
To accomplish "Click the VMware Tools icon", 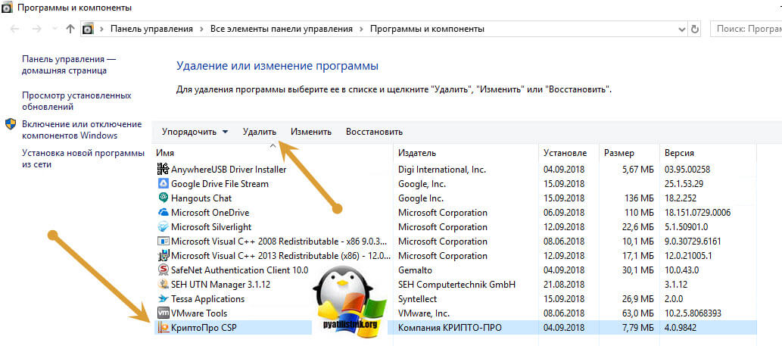I will tap(163, 313).
